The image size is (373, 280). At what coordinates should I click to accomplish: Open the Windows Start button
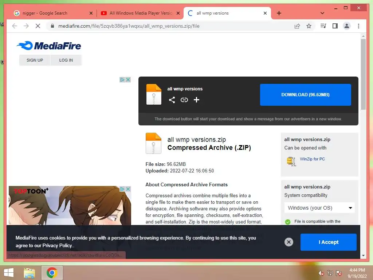(x=9, y=273)
